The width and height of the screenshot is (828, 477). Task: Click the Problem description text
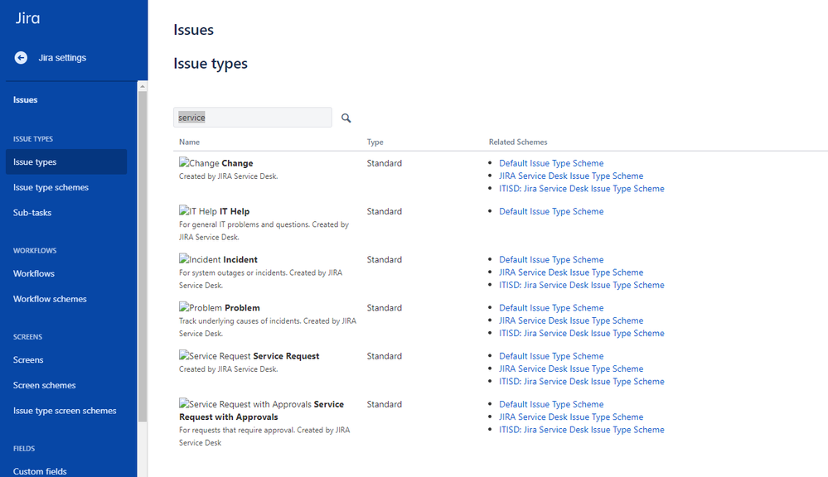[x=268, y=327]
